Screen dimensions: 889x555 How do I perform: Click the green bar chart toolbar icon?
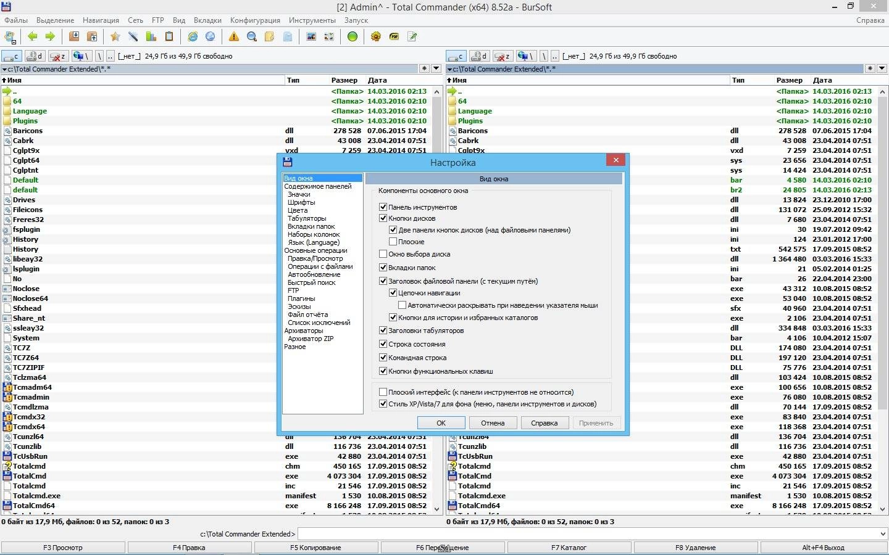pos(151,36)
